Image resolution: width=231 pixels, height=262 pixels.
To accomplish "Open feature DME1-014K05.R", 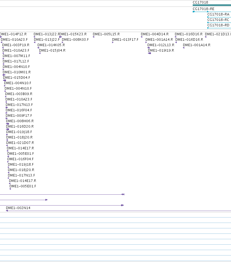I will [x=51, y=45].
